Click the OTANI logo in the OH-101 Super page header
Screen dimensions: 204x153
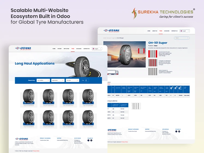click(112, 31)
